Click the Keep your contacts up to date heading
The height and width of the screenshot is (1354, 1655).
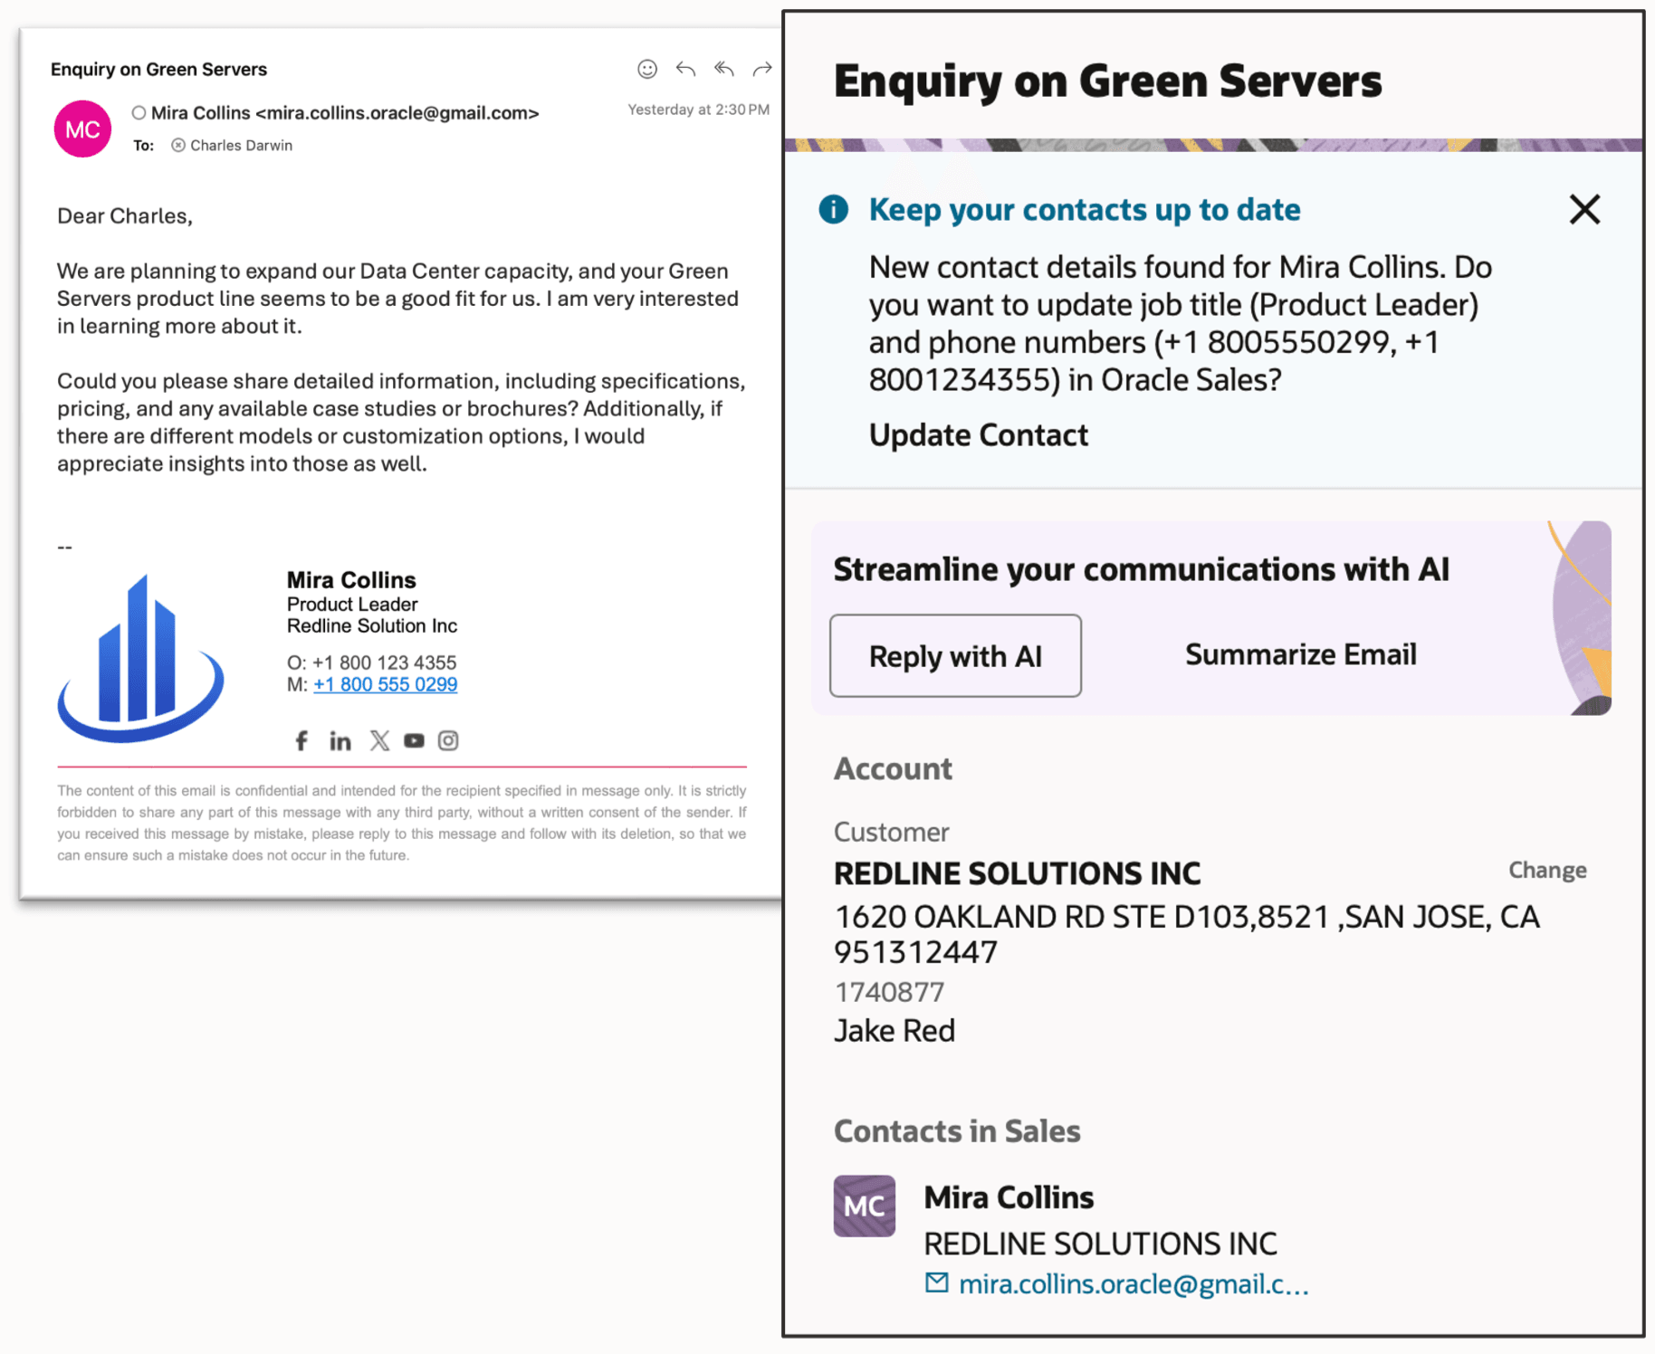click(x=1085, y=209)
